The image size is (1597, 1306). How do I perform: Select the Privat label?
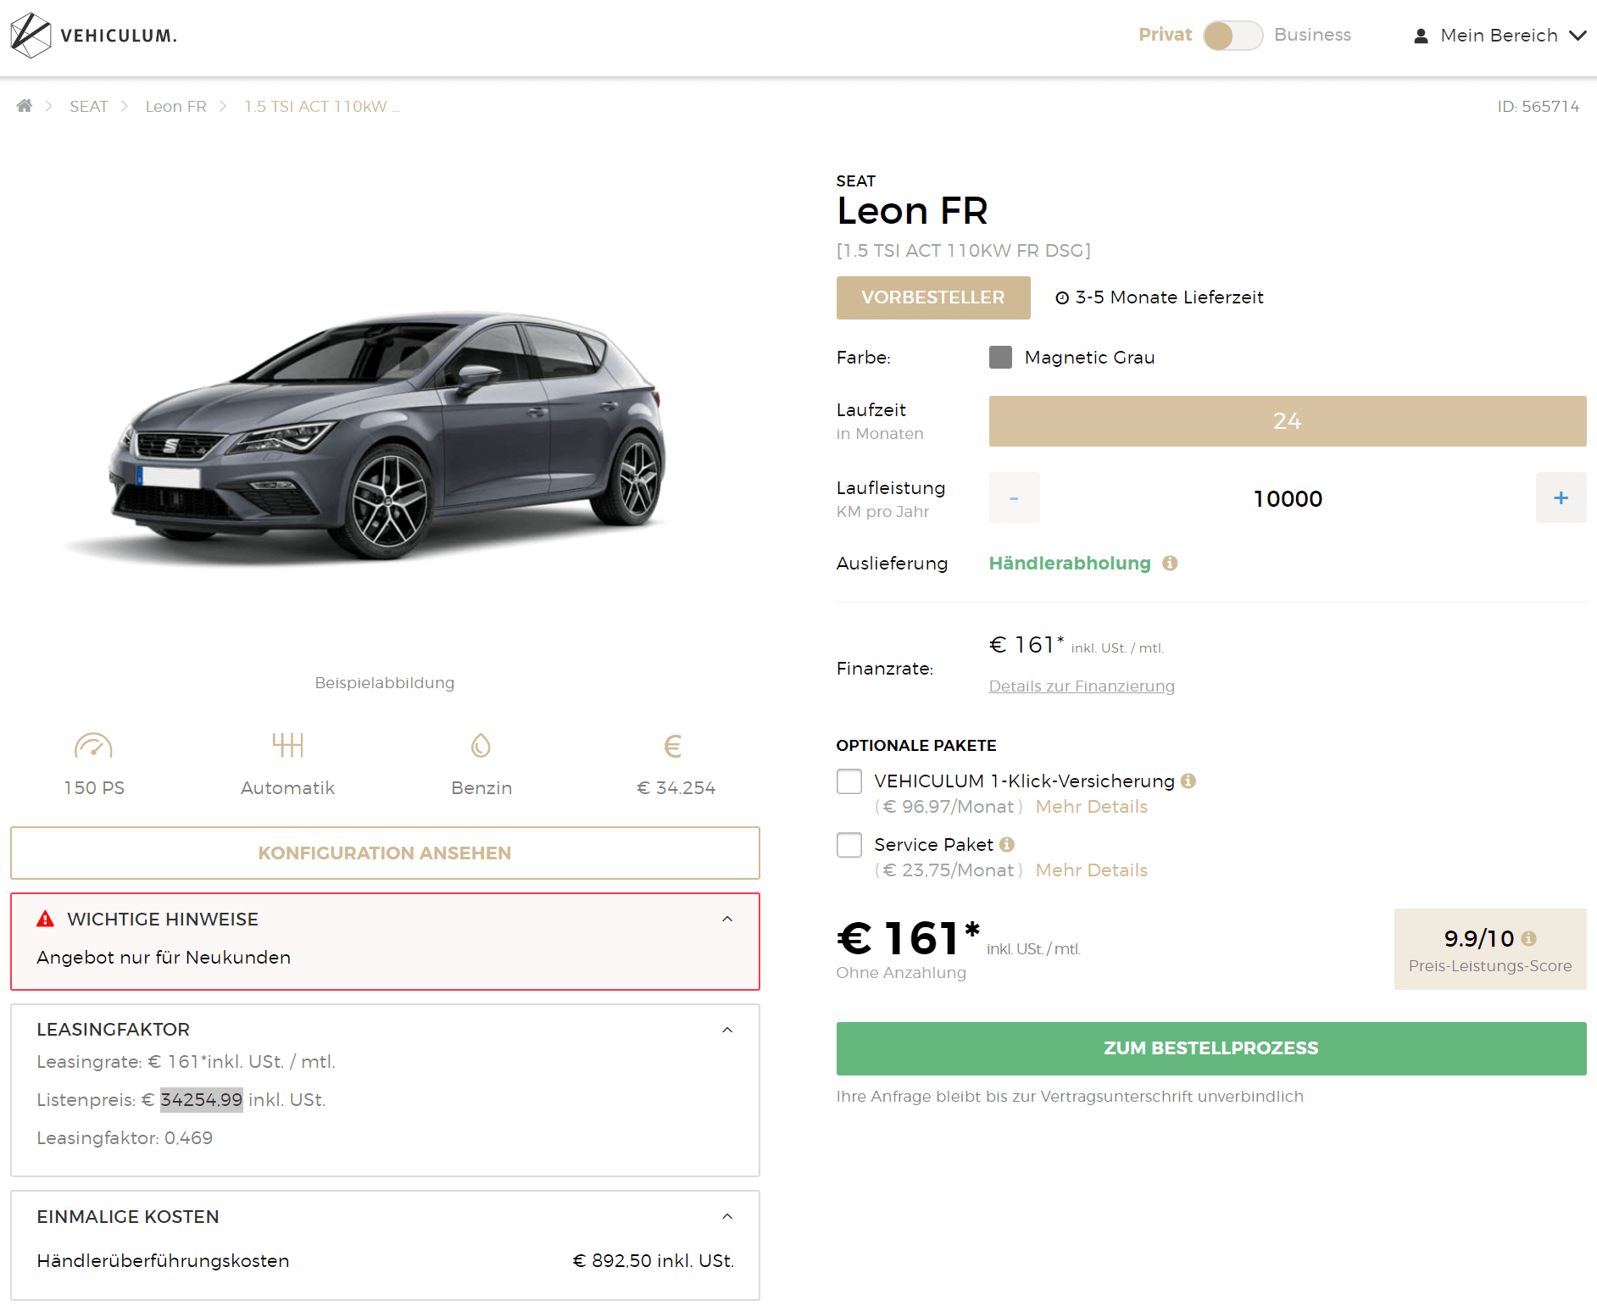tap(1165, 35)
